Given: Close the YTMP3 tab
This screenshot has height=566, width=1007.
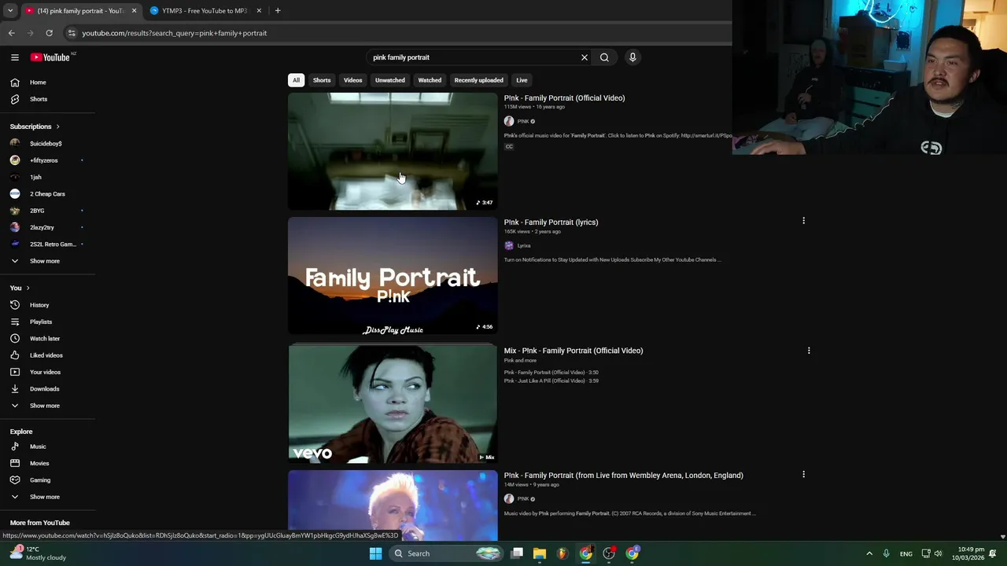Looking at the screenshot, I should [x=259, y=11].
